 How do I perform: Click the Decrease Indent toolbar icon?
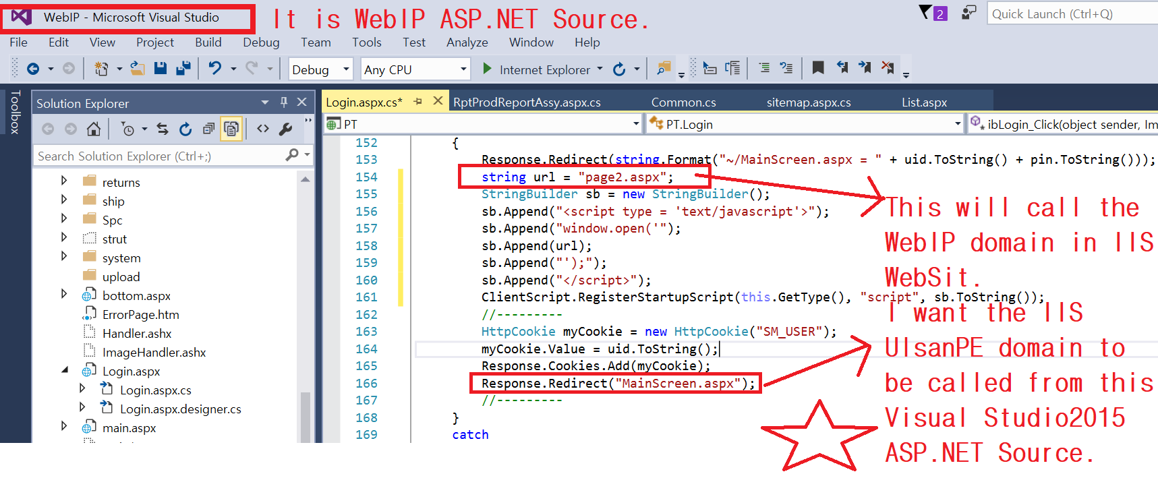(x=764, y=68)
